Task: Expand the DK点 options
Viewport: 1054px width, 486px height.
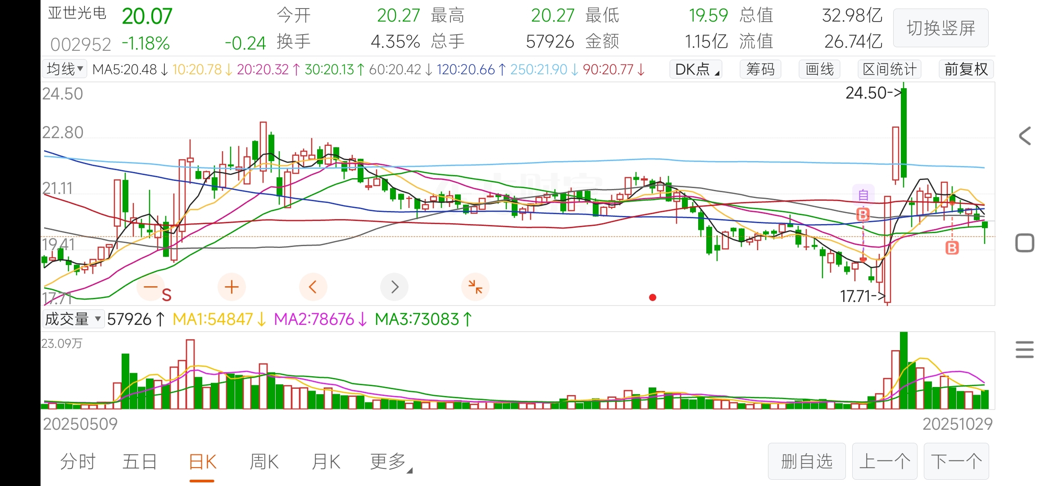Action: click(x=696, y=69)
